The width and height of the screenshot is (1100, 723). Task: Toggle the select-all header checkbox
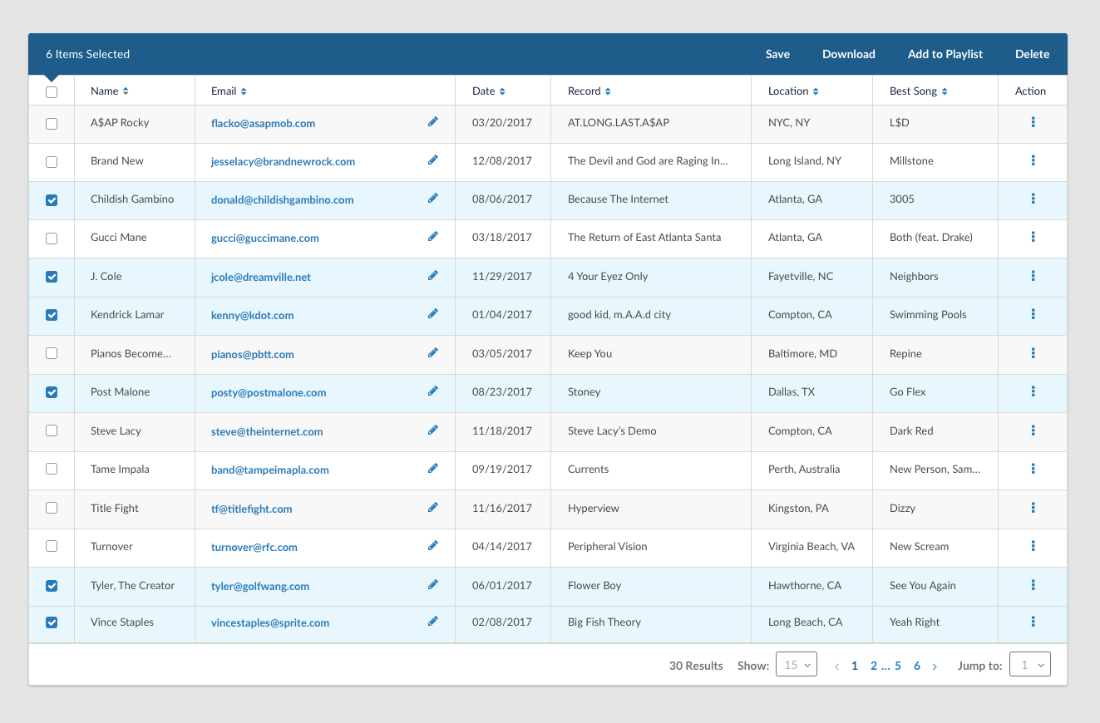pyautogui.click(x=52, y=92)
